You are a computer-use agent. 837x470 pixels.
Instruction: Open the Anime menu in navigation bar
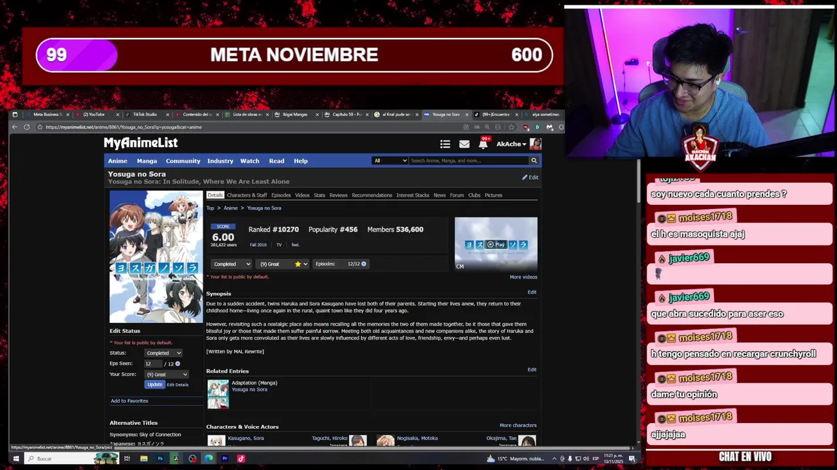pos(118,161)
